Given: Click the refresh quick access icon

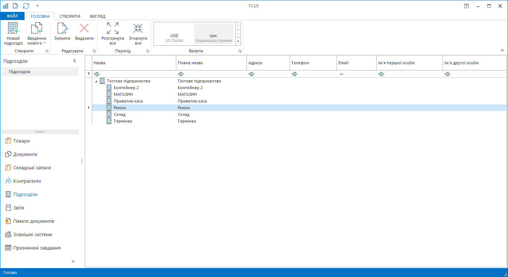Looking at the screenshot, I should (x=26, y=6).
